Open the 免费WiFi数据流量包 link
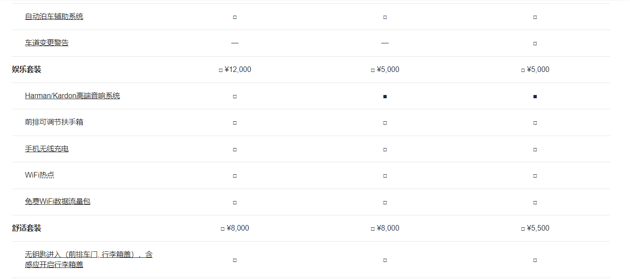This screenshot has width=630, height=279. [58, 202]
